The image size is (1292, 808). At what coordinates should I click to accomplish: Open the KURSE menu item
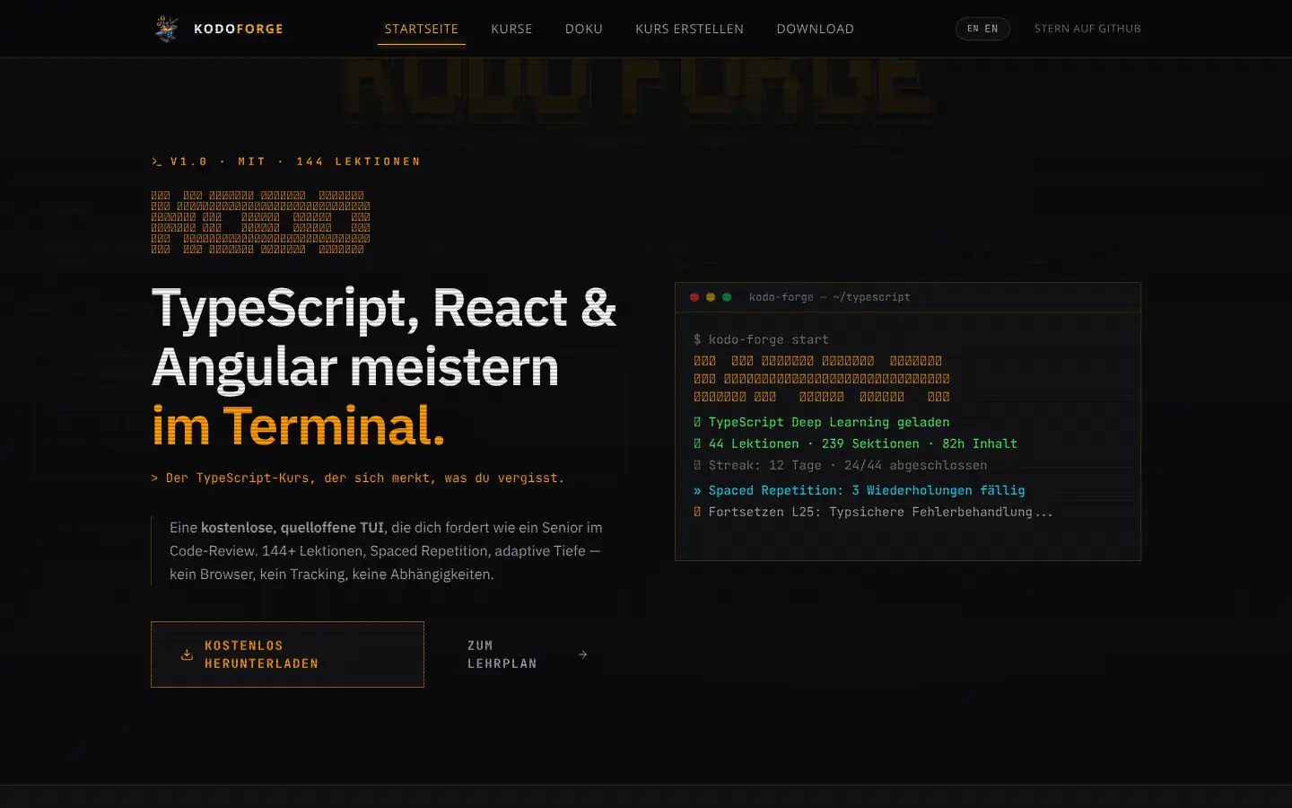511,29
